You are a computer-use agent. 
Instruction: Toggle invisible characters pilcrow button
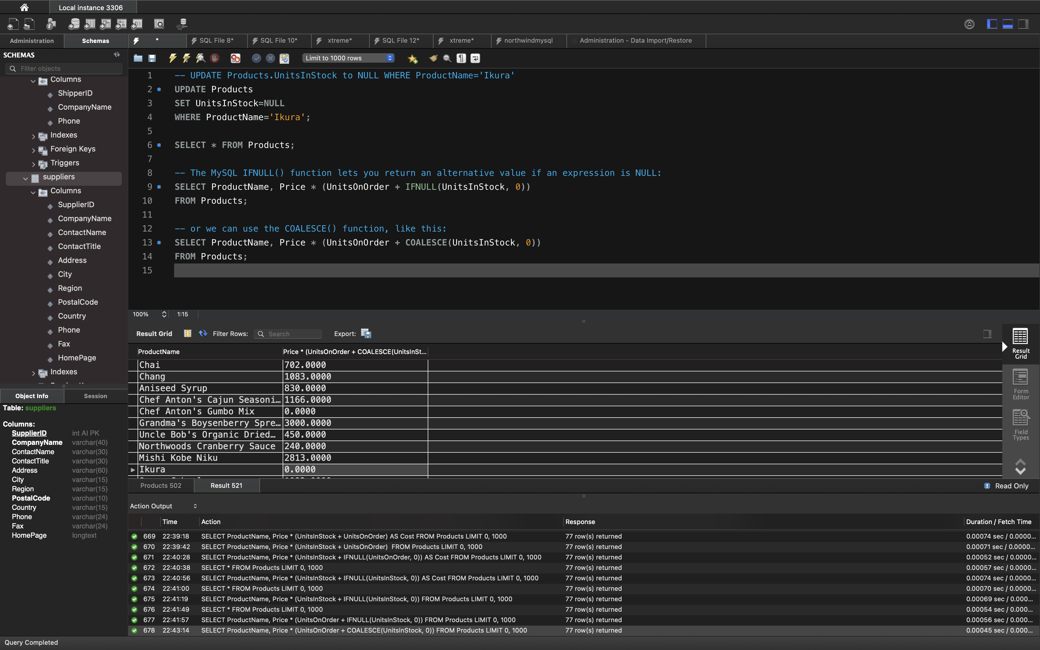click(x=461, y=58)
